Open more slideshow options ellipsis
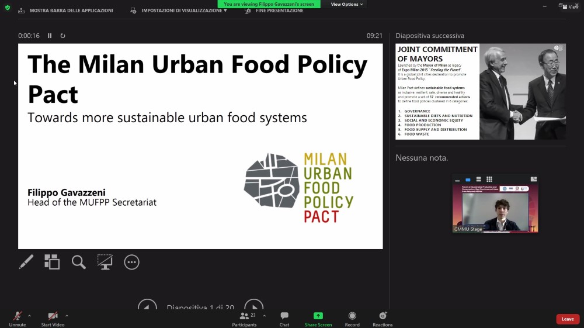The width and height of the screenshot is (584, 328). click(132, 262)
